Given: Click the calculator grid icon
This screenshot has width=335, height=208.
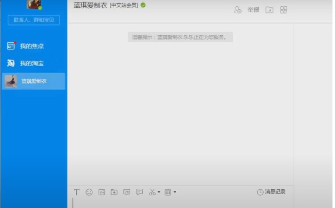Looking at the screenshot, I should click(168, 192).
